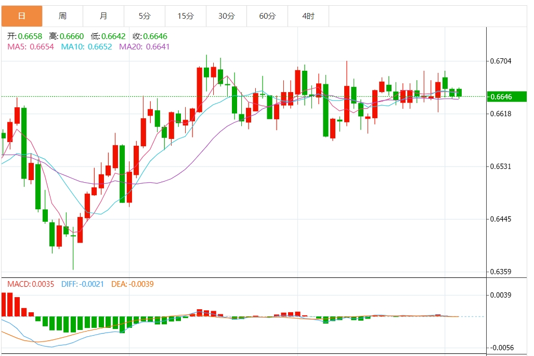The image size is (534, 356).
Task: Click the green 0.6646 current price label
Action: pos(507,96)
